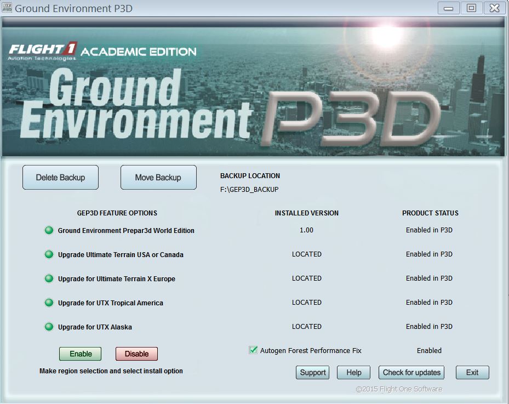Click Enabled in P3D status for X Europe
Viewport: 509px width, 404px height.
click(429, 278)
